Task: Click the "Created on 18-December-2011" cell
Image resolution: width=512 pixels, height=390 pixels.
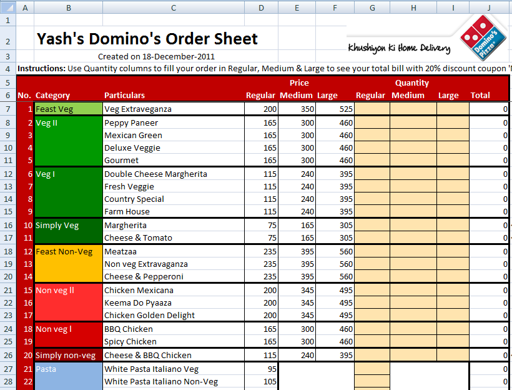Action: [x=156, y=56]
